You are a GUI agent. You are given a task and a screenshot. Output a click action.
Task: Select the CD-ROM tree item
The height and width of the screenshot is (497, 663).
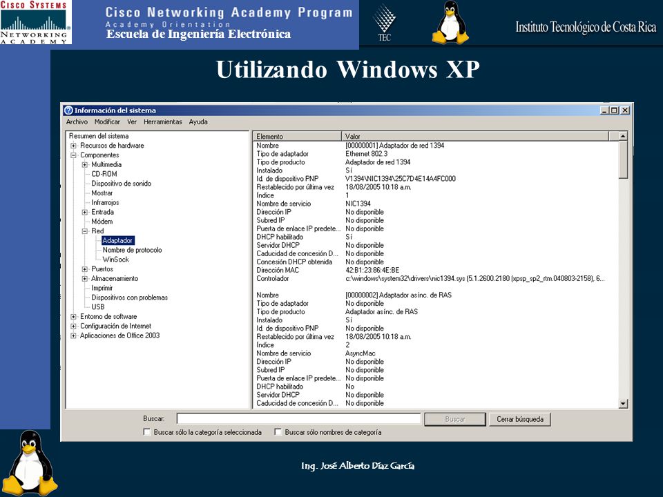coord(104,174)
